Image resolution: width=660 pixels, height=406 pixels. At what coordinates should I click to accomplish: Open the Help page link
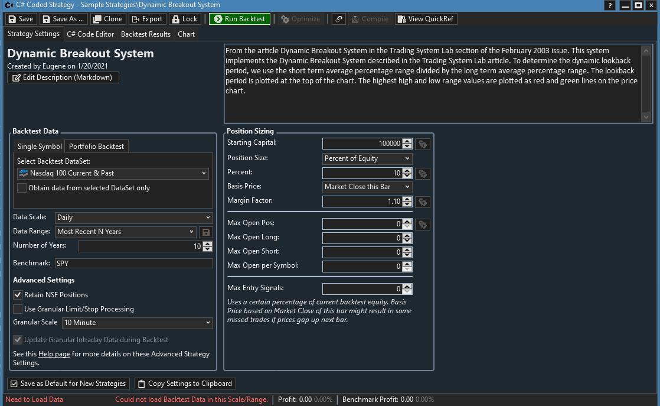click(x=54, y=354)
